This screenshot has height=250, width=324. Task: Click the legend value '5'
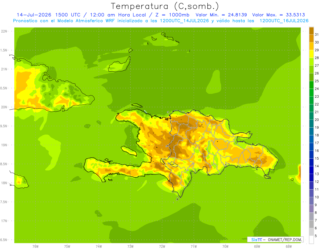316,236
